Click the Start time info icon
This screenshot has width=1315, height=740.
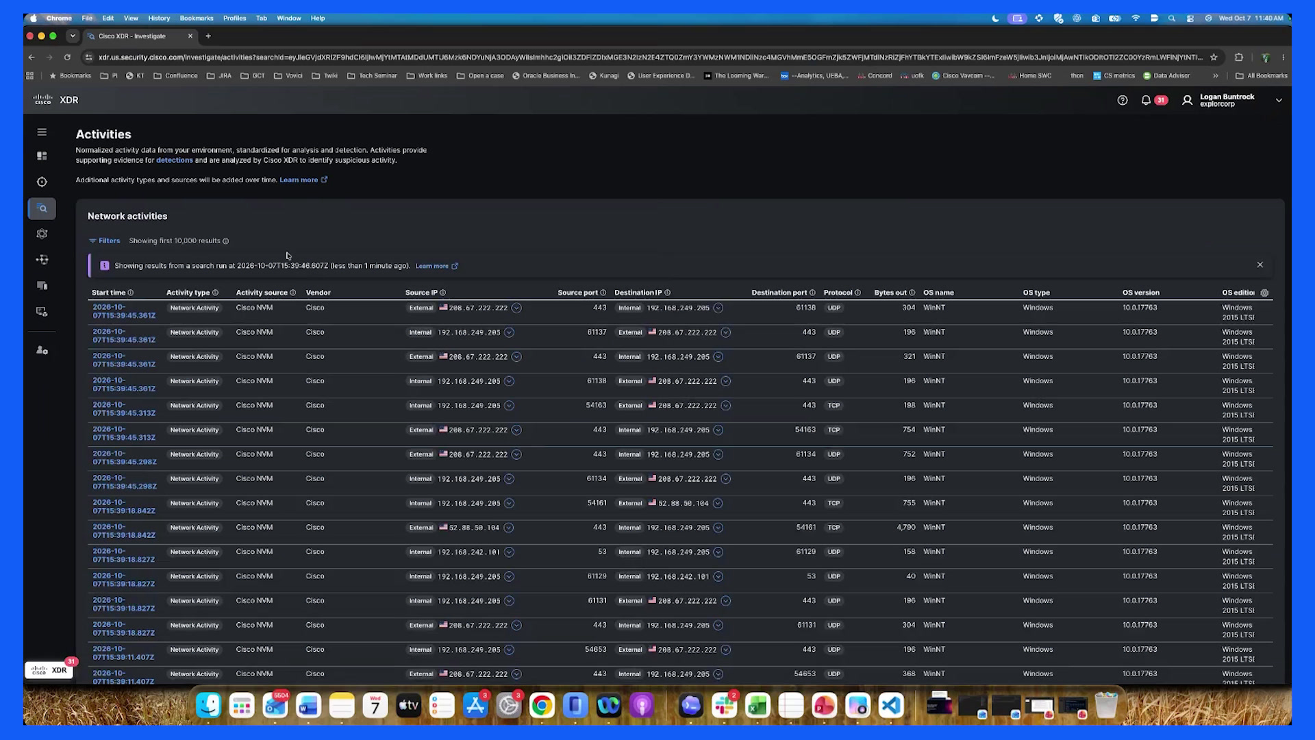point(131,293)
